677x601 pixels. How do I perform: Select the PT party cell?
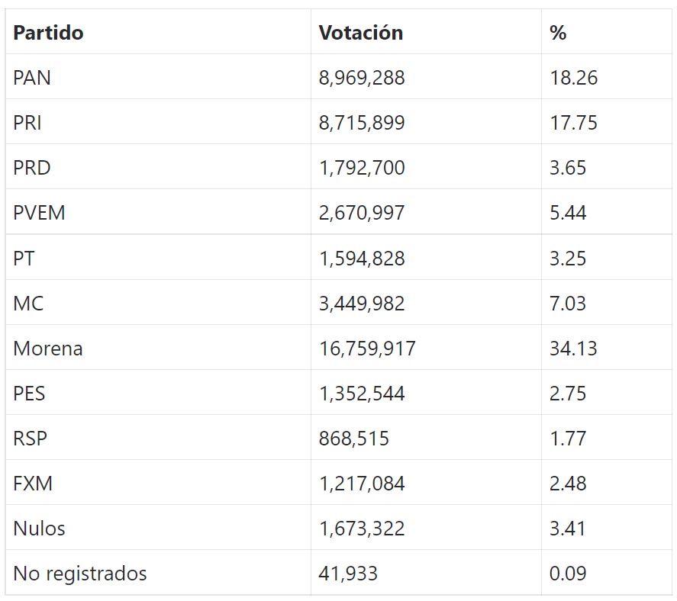pos(24,259)
